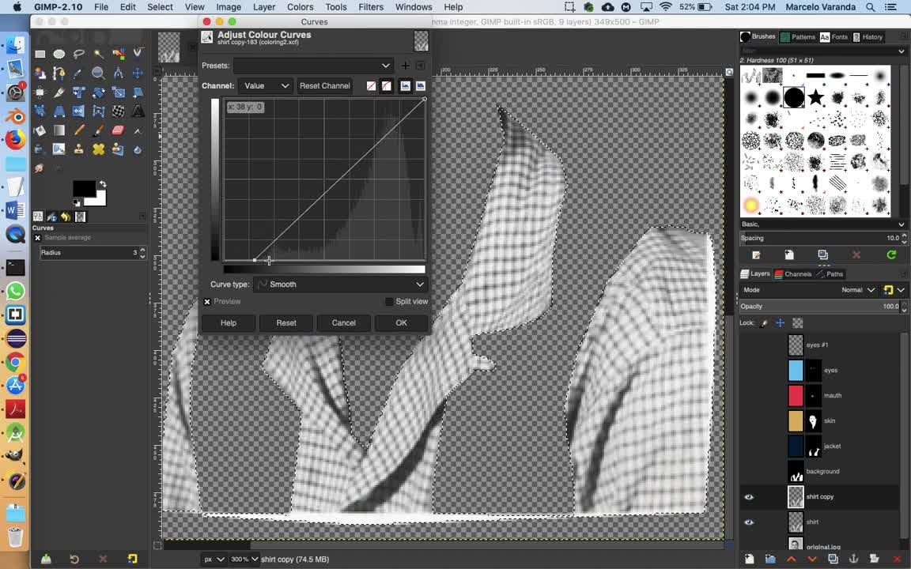The width and height of the screenshot is (911, 569).
Task: Refresh brushes with green arrow icon
Action: pyautogui.click(x=891, y=255)
